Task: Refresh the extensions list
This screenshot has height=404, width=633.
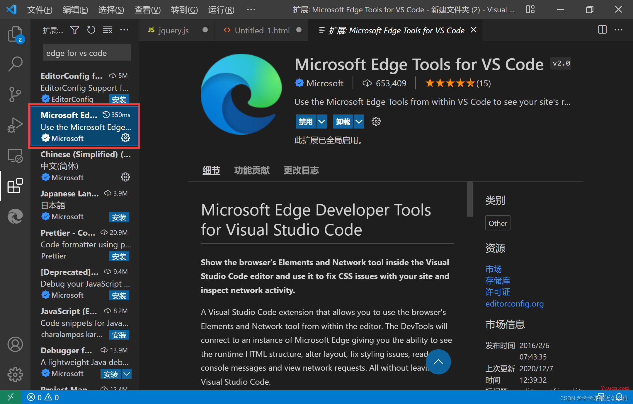Action: pos(91,30)
